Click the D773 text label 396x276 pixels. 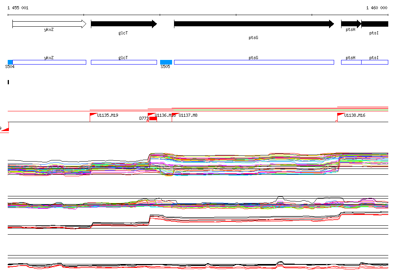(144, 118)
